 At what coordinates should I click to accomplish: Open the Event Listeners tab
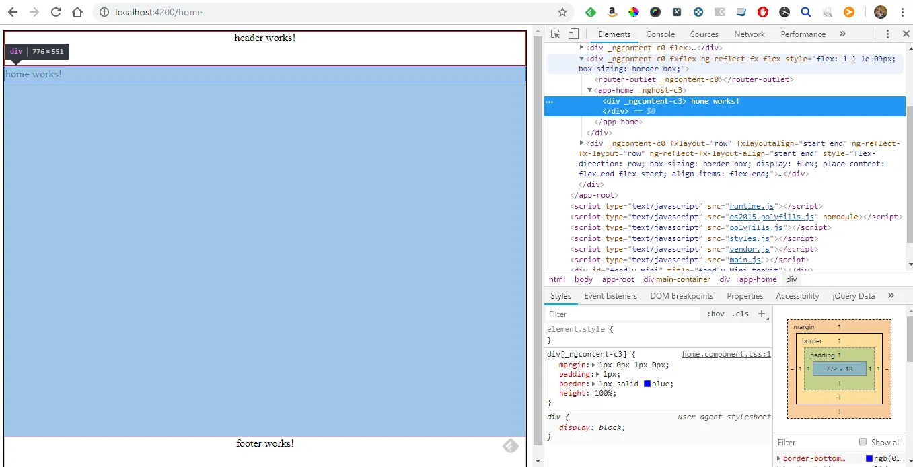[611, 295]
